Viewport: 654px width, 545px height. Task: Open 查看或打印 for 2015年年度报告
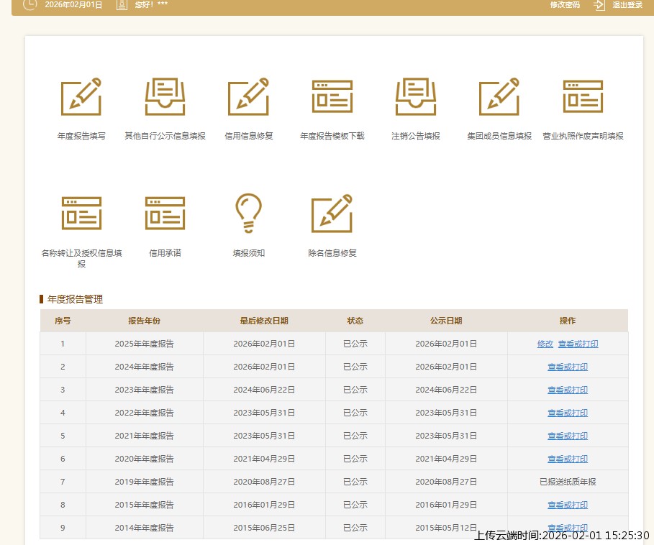(x=567, y=505)
